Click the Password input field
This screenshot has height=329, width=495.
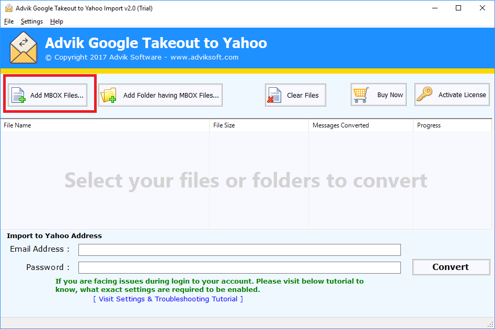239,267
